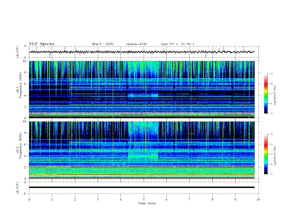291x224 pixels.
Task: Click the "10" kHz tick of the ch.1 frequency axis
Action: [x=25, y=61]
